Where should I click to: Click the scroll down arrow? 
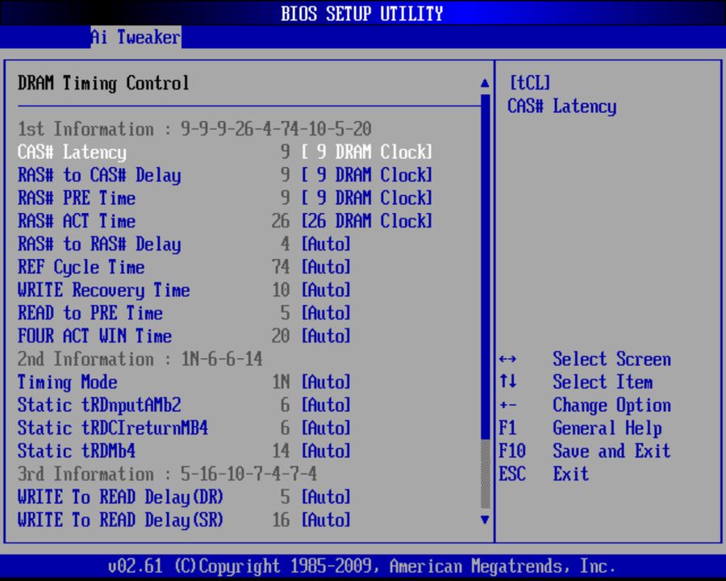pyautogui.click(x=485, y=520)
